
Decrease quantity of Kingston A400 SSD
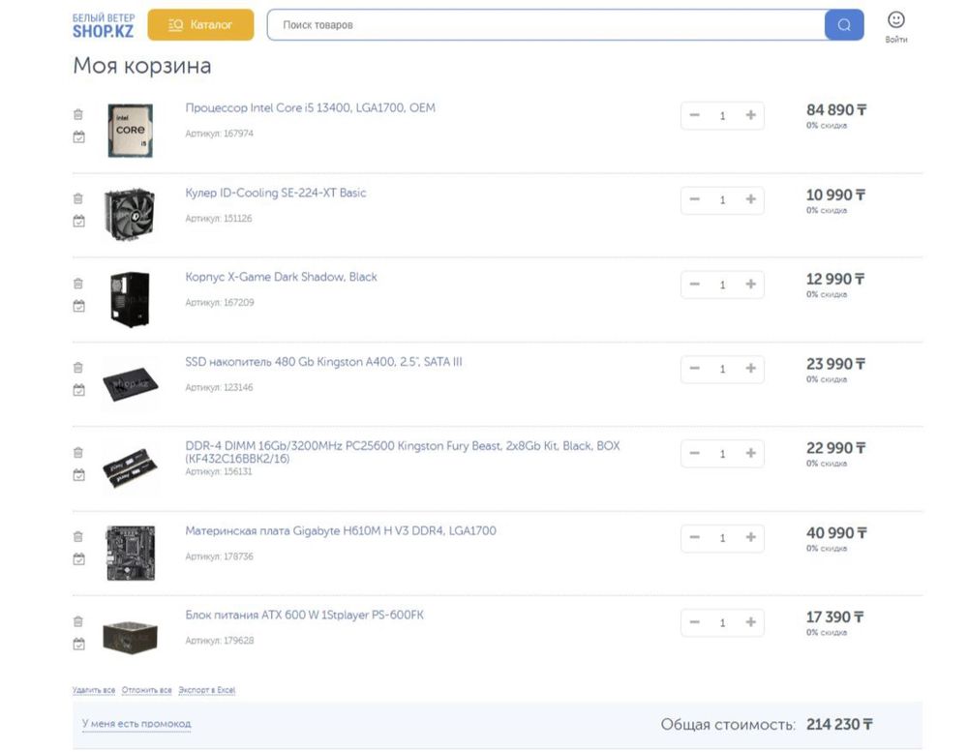point(694,368)
